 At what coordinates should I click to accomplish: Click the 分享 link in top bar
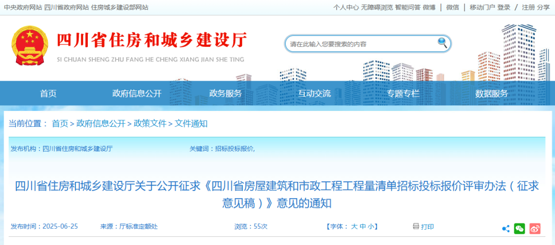pyautogui.click(x=543, y=7)
